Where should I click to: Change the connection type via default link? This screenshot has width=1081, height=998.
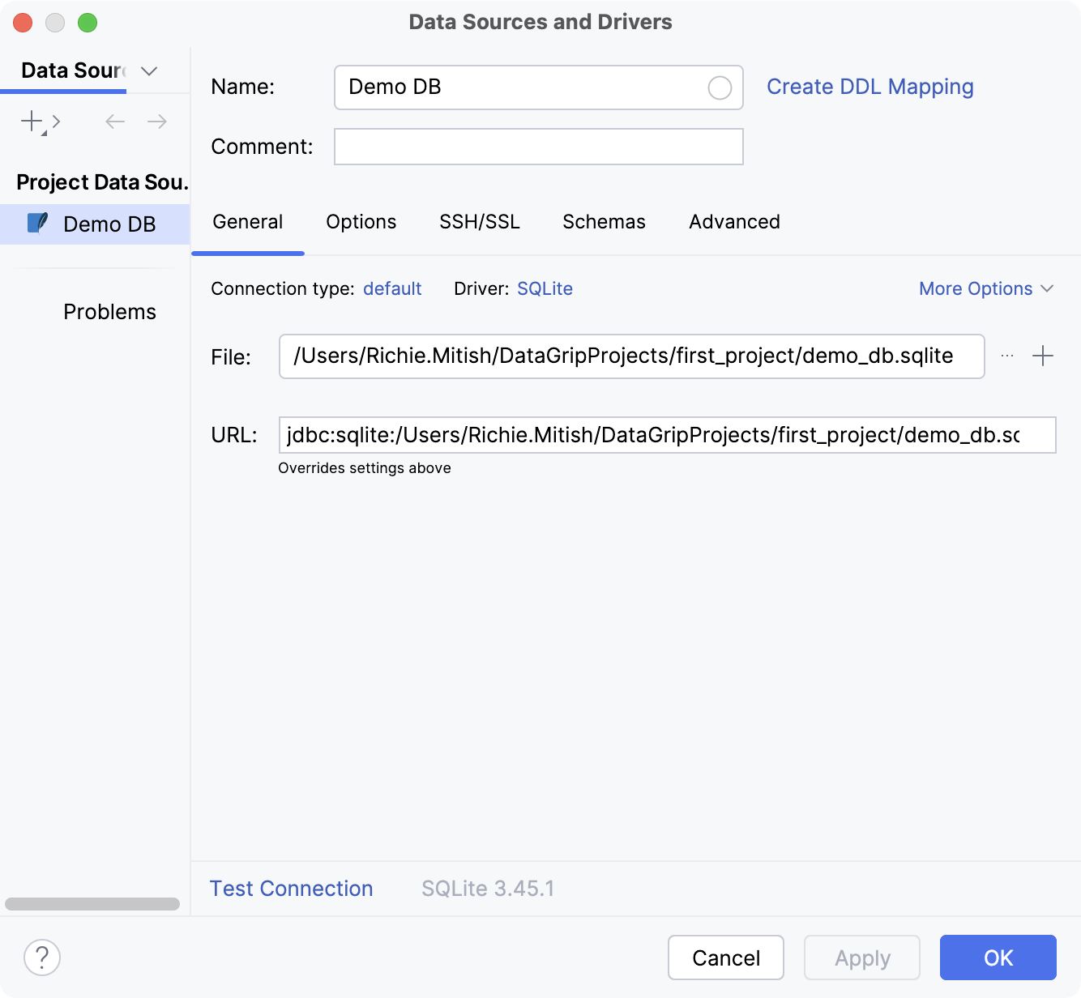coord(392,288)
